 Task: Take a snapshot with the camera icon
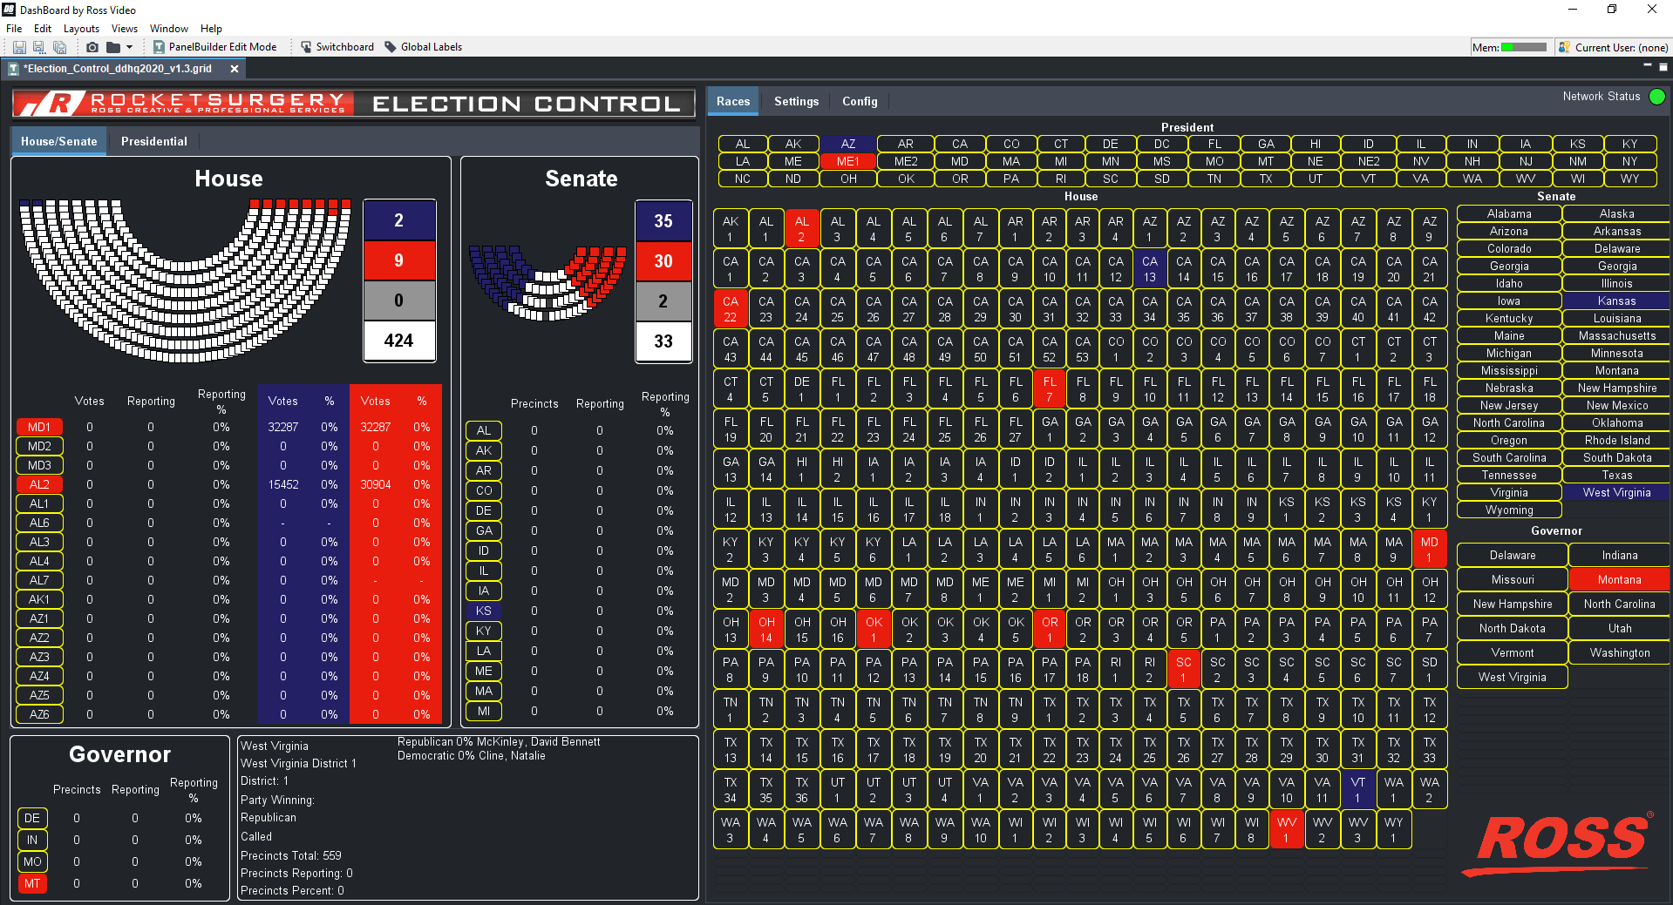coord(92,47)
